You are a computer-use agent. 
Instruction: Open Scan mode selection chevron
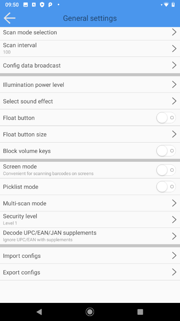pyautogui.click(x=174, y=32)
